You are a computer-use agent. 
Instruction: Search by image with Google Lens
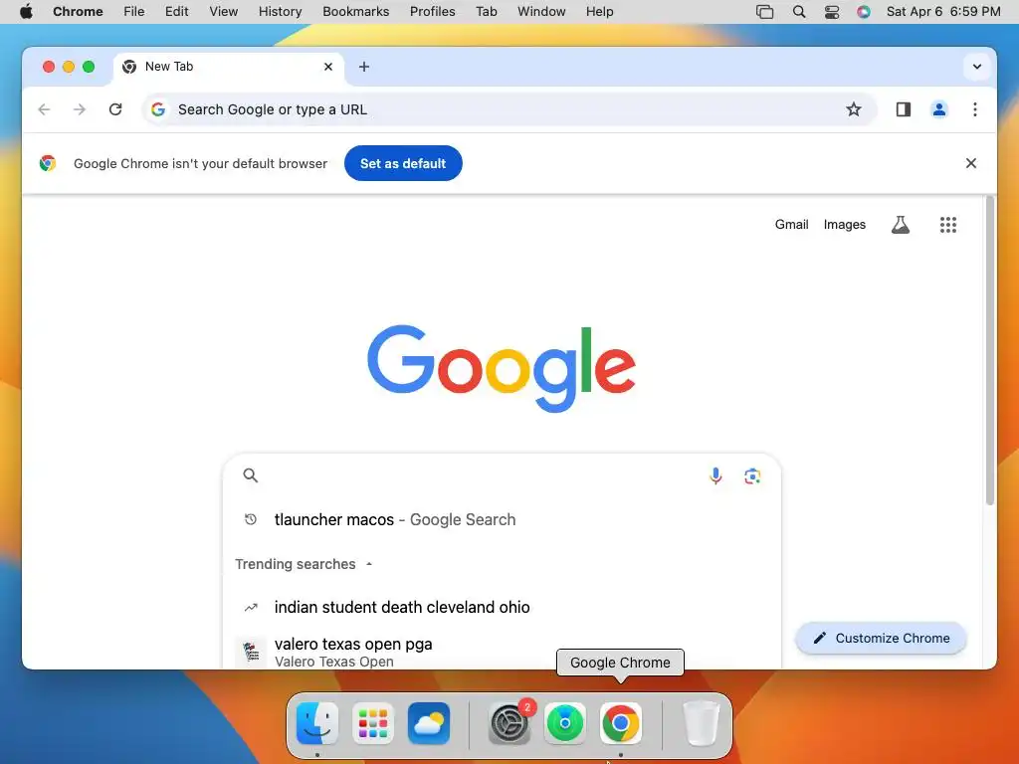click(x=752, y=476)
